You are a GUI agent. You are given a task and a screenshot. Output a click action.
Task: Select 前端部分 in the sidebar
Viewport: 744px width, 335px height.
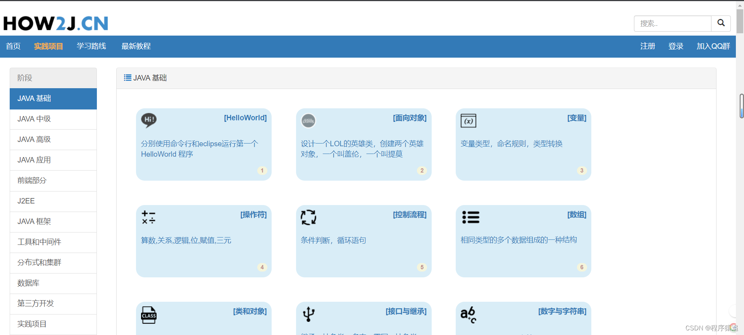53,181
